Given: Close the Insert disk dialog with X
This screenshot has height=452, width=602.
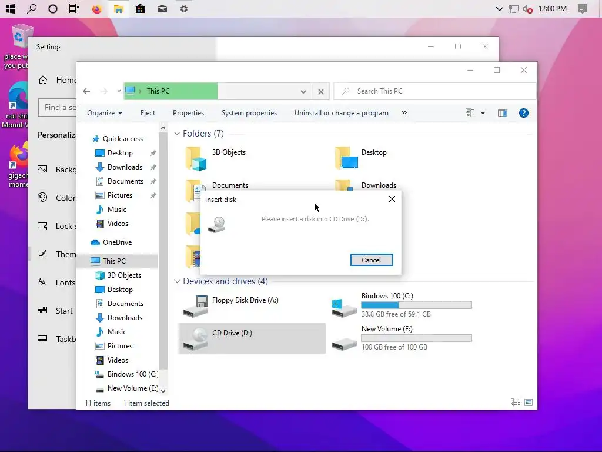Looking at the screenshot, I should pyautogui.click(x=392, y=199).
